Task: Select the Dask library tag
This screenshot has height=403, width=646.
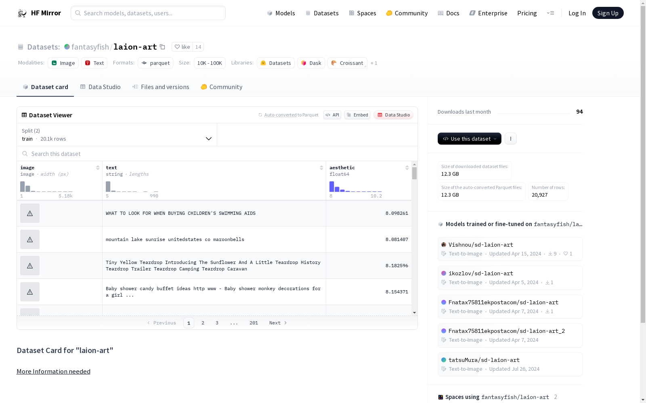Action: (311, 63)
